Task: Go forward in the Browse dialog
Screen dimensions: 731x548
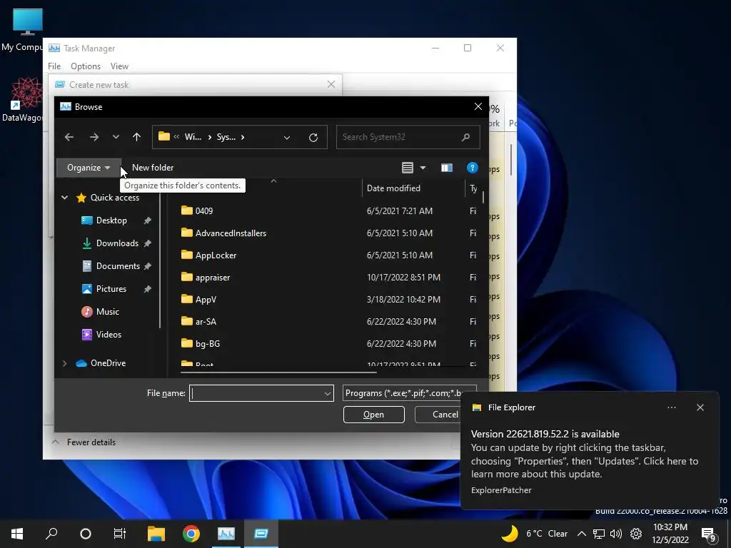Action: coord(94,137)
